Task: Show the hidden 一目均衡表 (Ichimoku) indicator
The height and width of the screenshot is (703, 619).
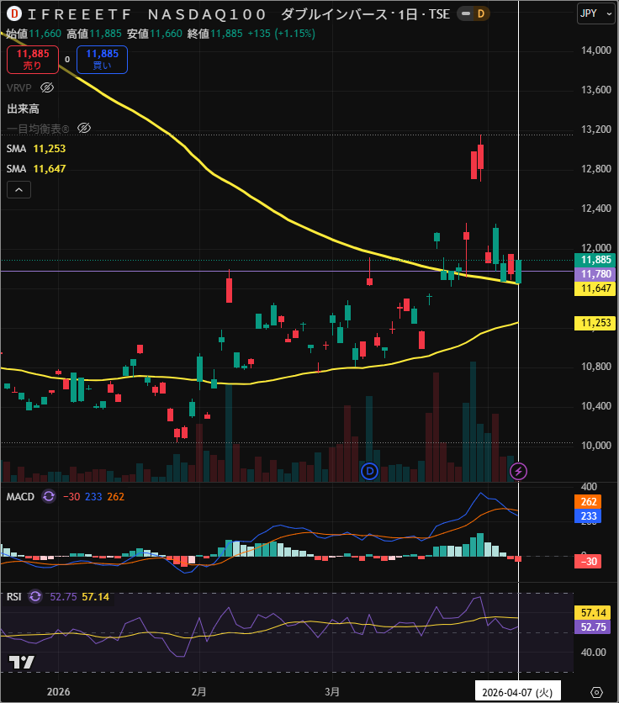Action: point(83,128)
